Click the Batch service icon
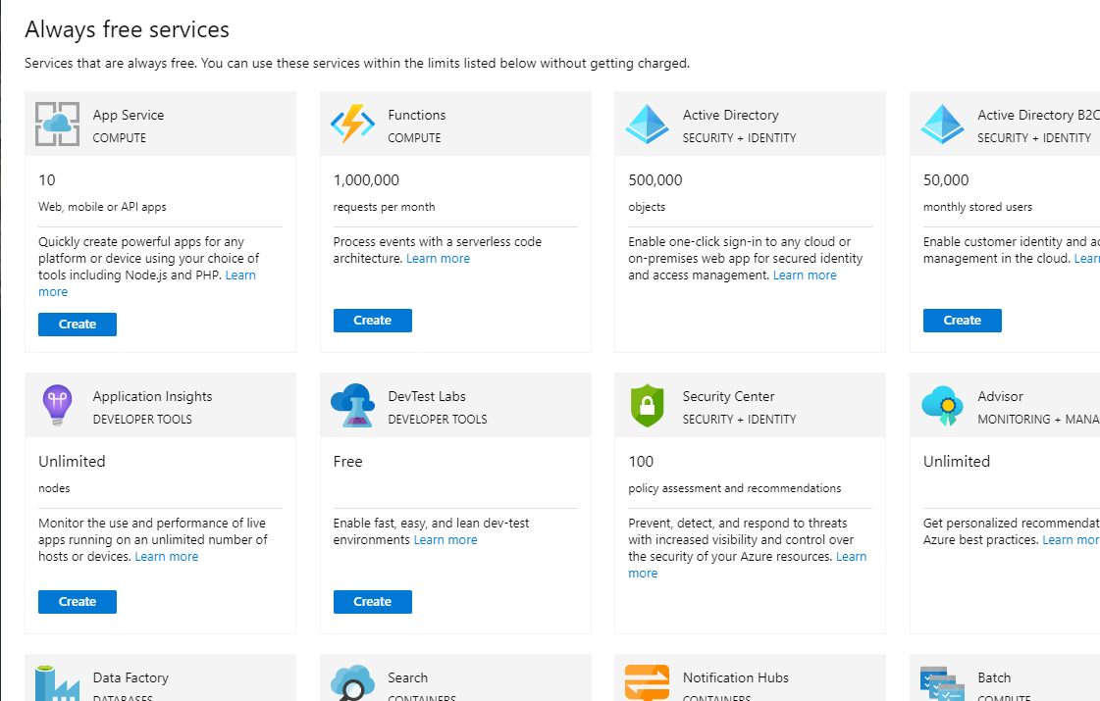Image resolution: width=1100 pixels, height=701 pixels. pyautogui.click(x=942, y=683)
